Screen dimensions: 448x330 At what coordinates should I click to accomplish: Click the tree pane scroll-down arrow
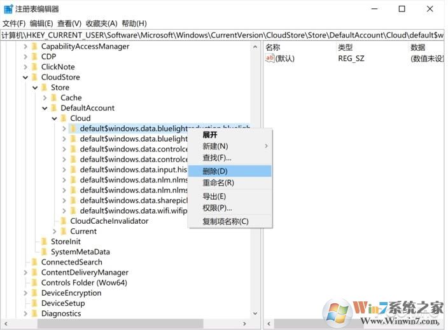click(x=255, y=313)
